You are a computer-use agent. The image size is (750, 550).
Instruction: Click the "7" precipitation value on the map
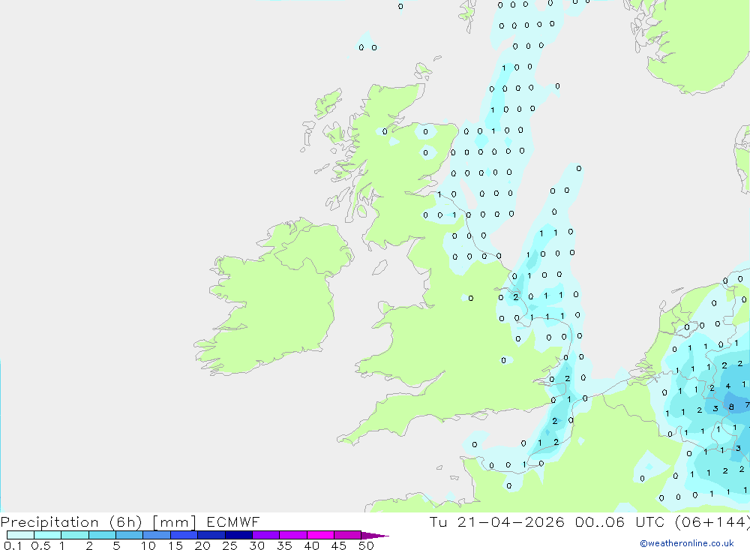click(747, 405)
